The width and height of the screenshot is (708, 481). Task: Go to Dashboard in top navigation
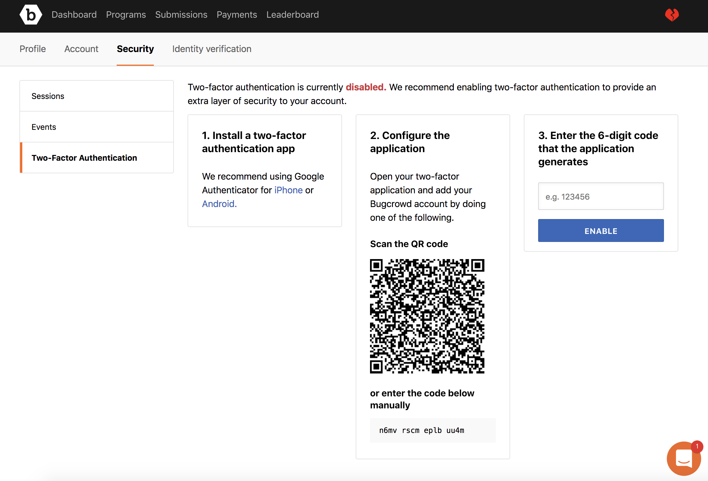click(x=74, y=15)
